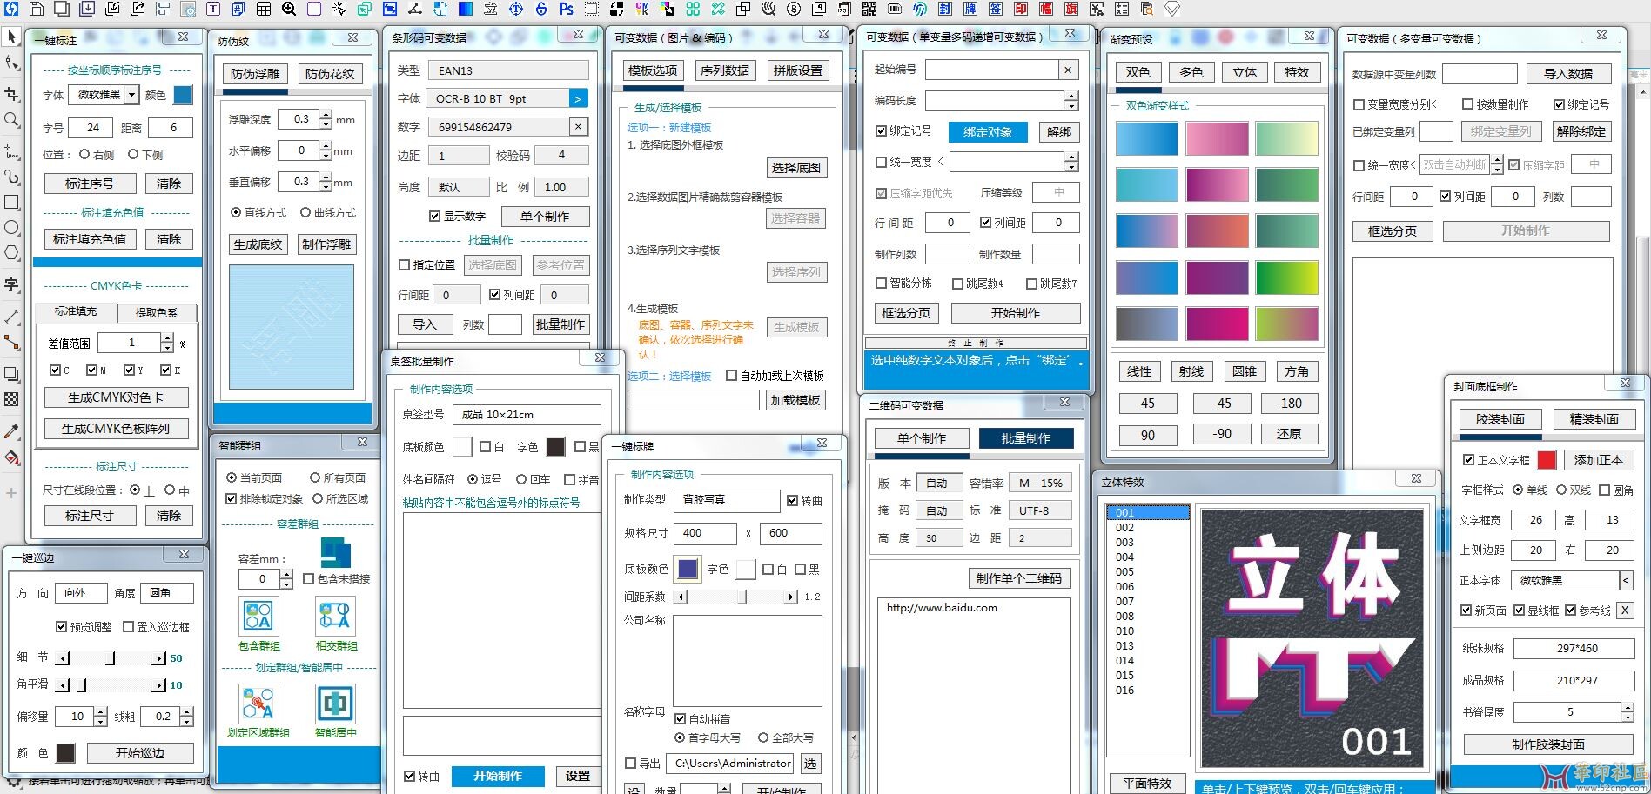The image size is (1651, 794).
Task: Pick the Eyedropper tool in left toolbox
Action: click(12, 432)
